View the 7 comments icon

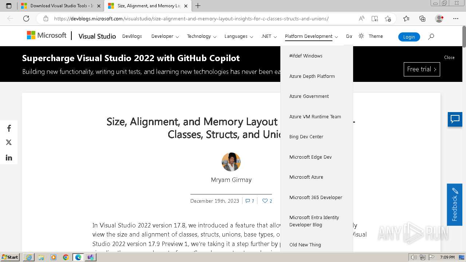[250, 201]
